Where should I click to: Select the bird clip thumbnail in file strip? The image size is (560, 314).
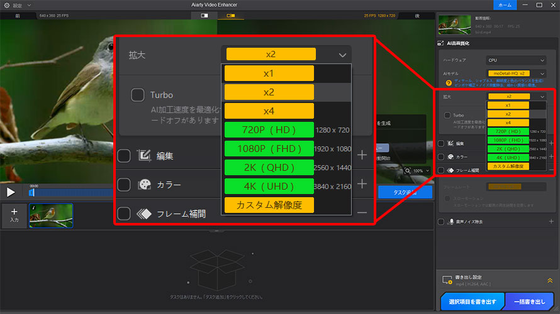click(x=51, y=215)
